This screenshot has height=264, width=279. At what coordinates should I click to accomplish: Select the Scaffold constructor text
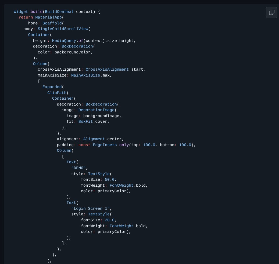coord(52,23)
